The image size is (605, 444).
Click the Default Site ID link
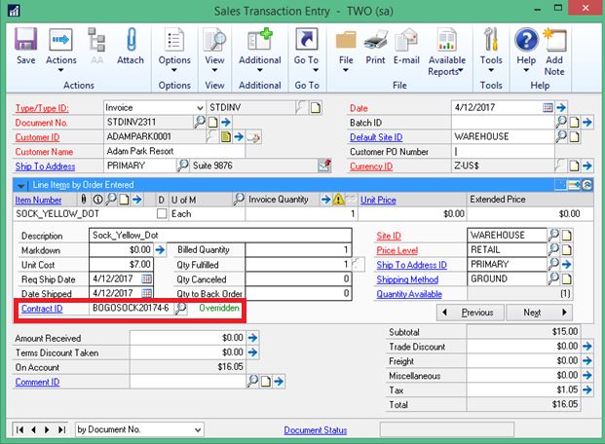pyautogui.click(x=376, y=137)
